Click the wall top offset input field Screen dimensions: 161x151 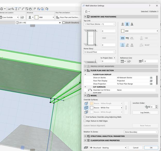click(109, 31)
